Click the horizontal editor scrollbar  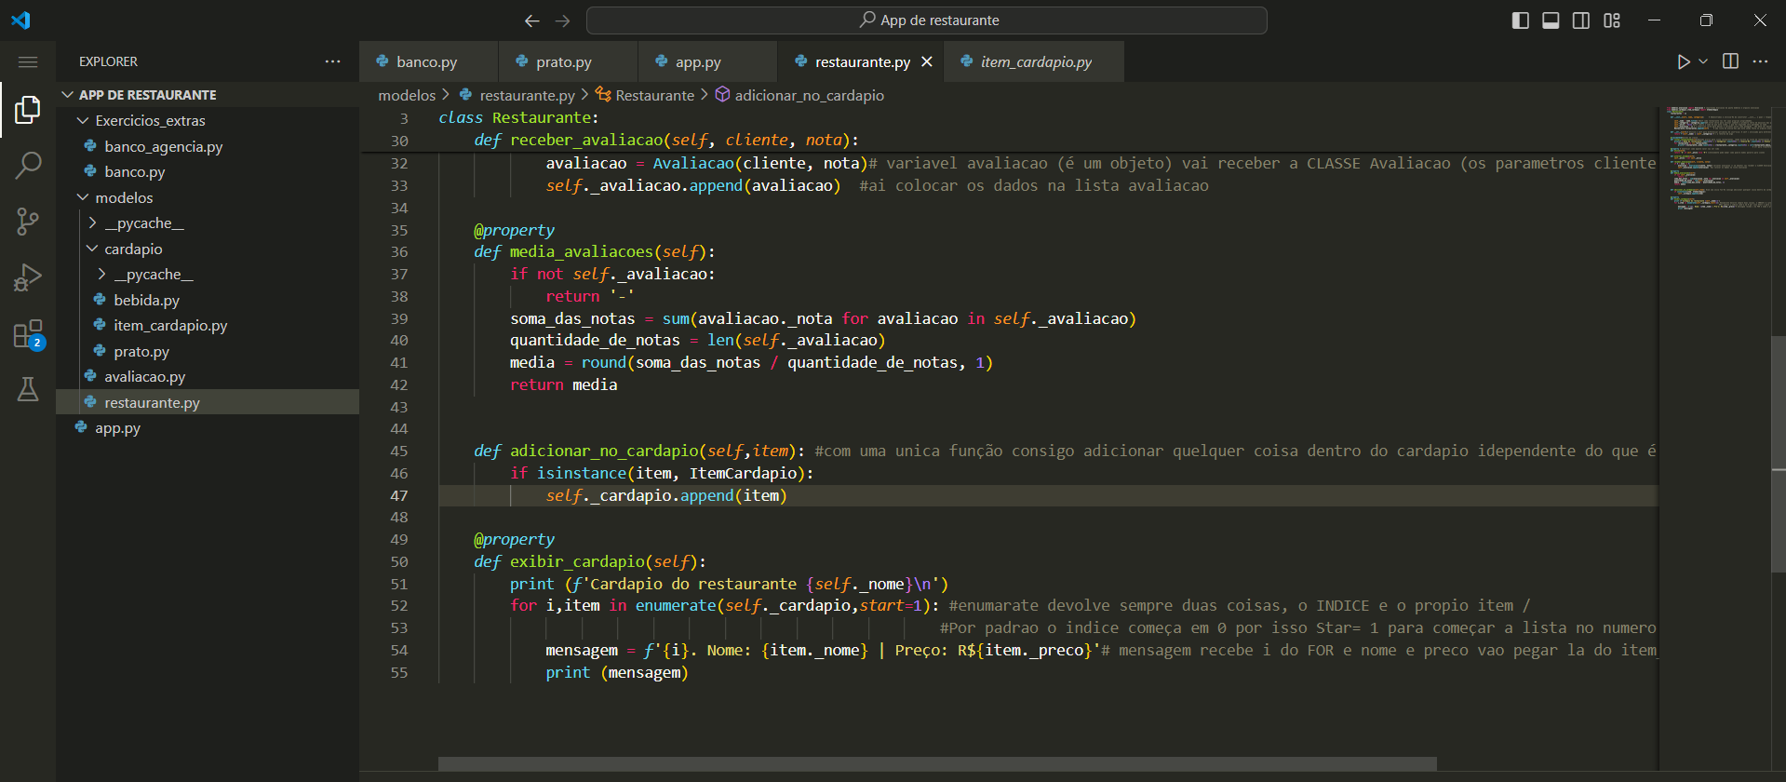click(x=937, y=764)
